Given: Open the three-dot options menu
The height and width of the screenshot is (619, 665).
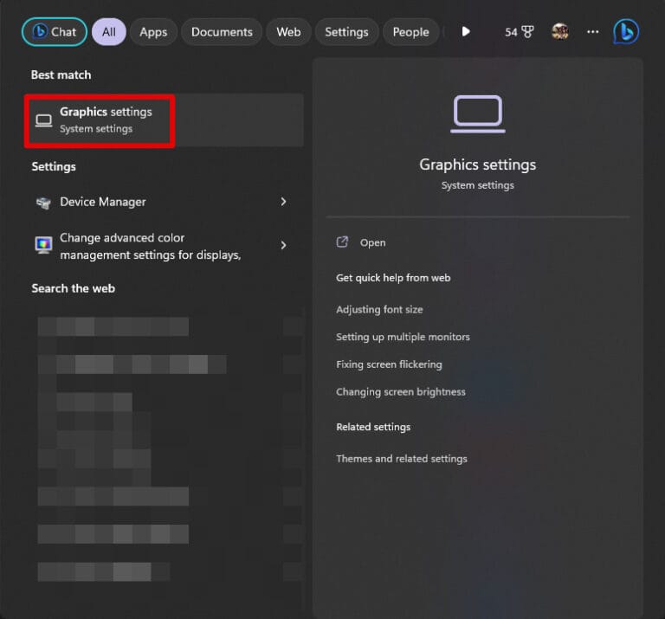Looking at the screenshot, I should [592, 32].
